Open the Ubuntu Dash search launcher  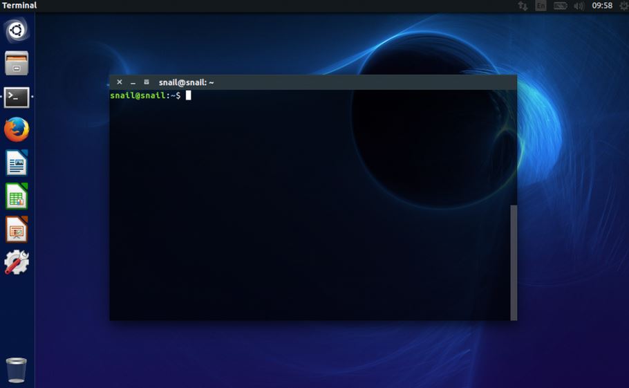tap(17, 30)
